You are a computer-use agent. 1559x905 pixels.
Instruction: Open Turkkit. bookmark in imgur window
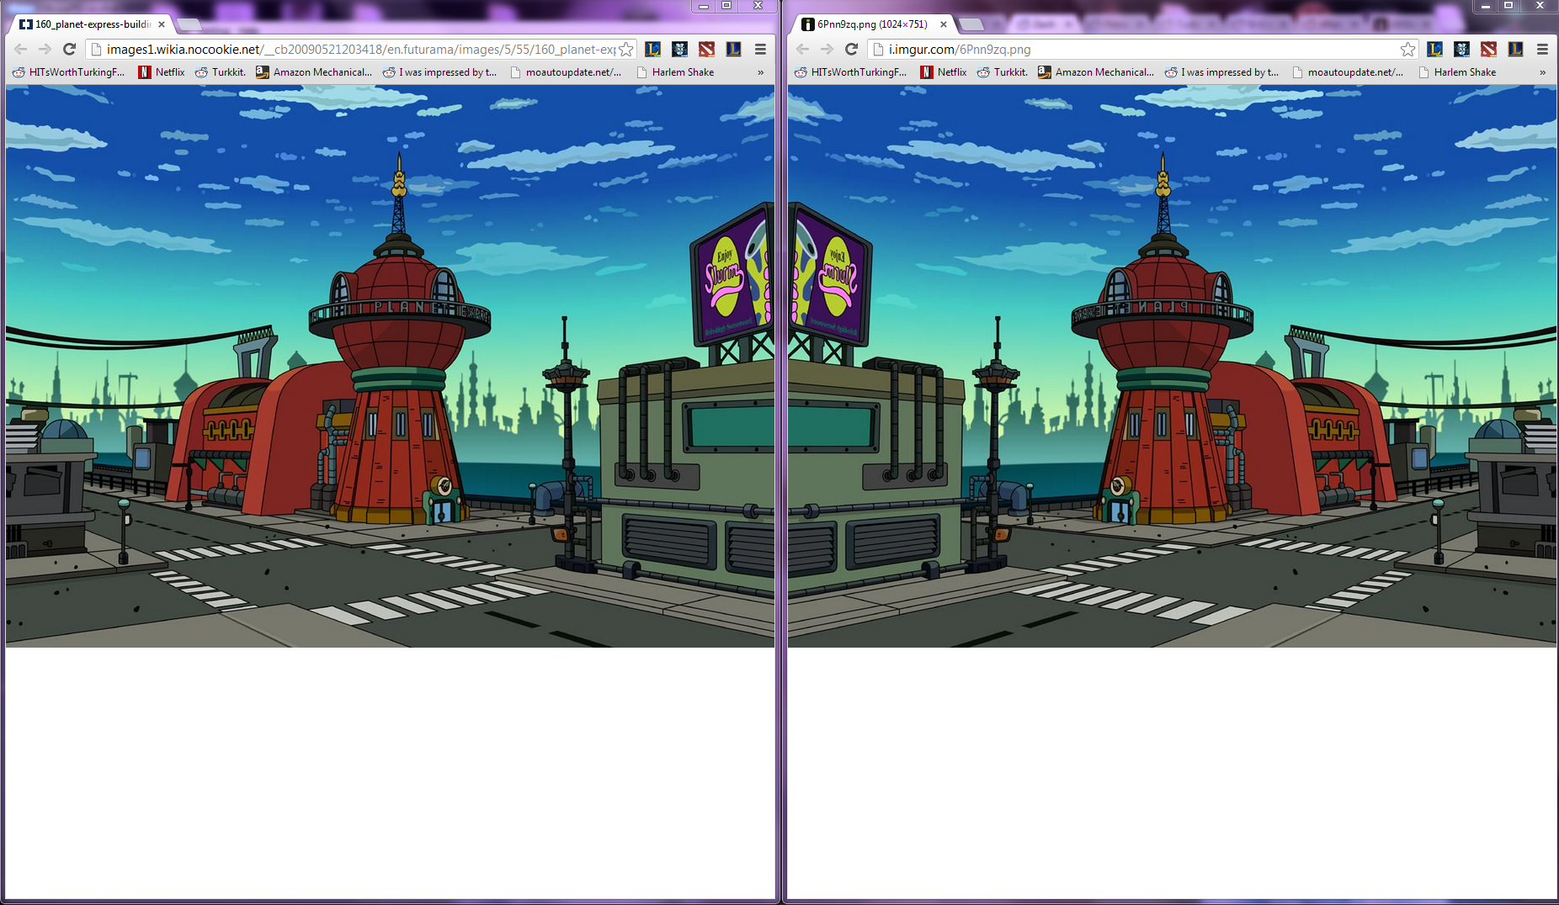point(1003,72)
